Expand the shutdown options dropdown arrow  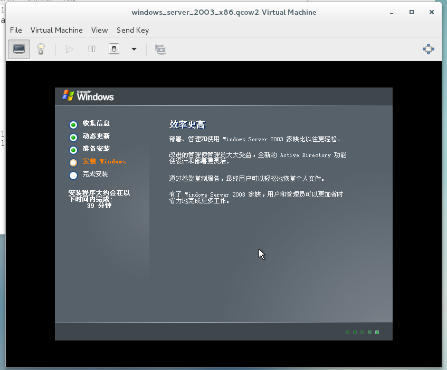(134, 49)
